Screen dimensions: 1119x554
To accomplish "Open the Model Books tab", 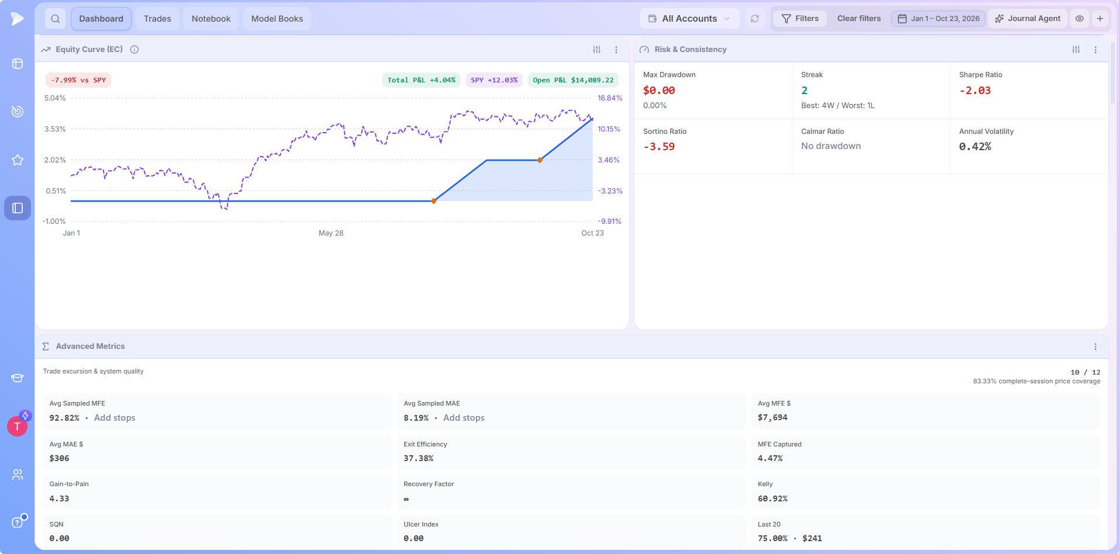I will point(277,19).
